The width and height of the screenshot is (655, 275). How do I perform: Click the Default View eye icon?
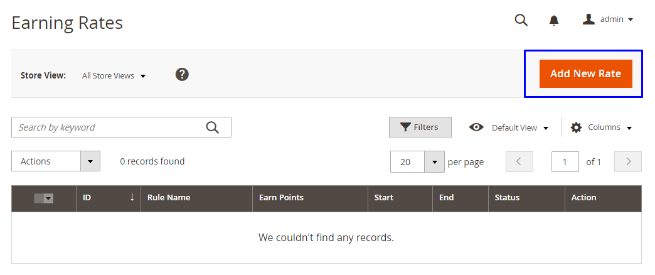476,127
